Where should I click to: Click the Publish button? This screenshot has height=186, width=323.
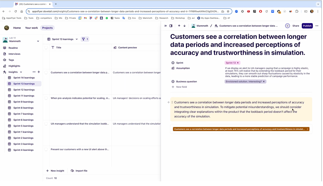click(307, 26)
